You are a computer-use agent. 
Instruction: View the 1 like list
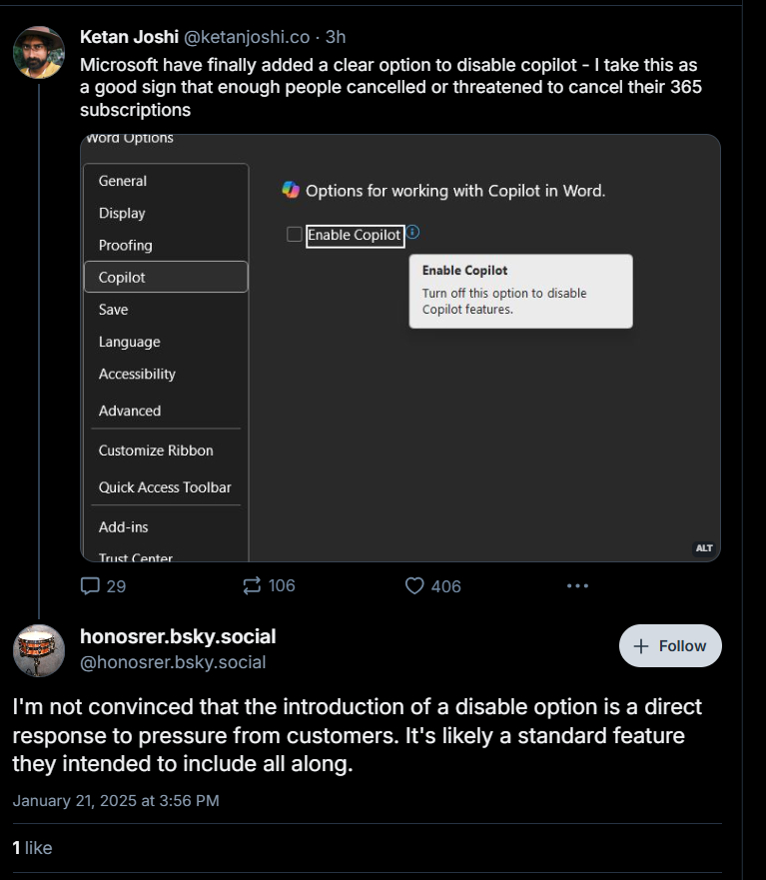(33, 848)
